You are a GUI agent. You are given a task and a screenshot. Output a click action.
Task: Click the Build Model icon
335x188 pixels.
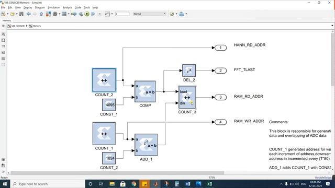182,14
